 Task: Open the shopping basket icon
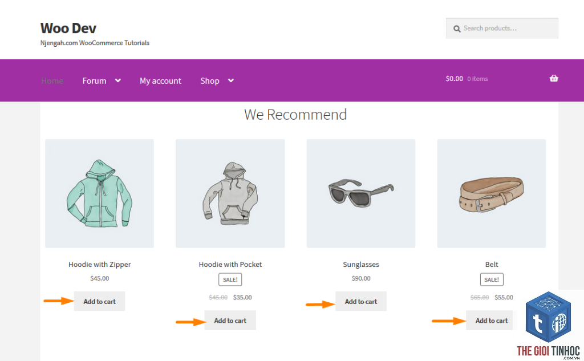point(554,78)
